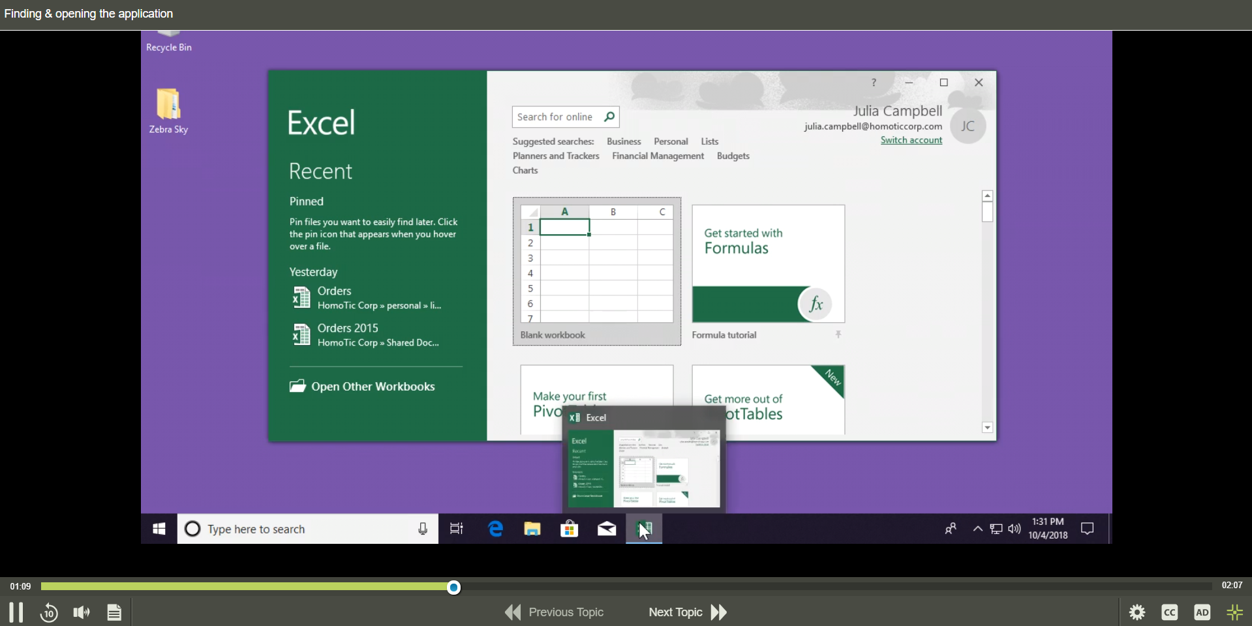Select the Excel icon on the taskbar

[643, 529]
